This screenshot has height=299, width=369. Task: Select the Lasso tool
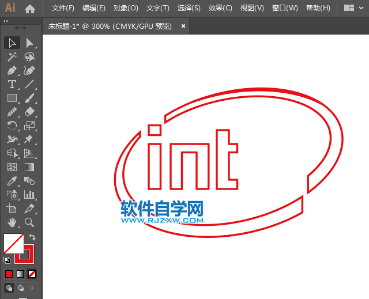29,57
